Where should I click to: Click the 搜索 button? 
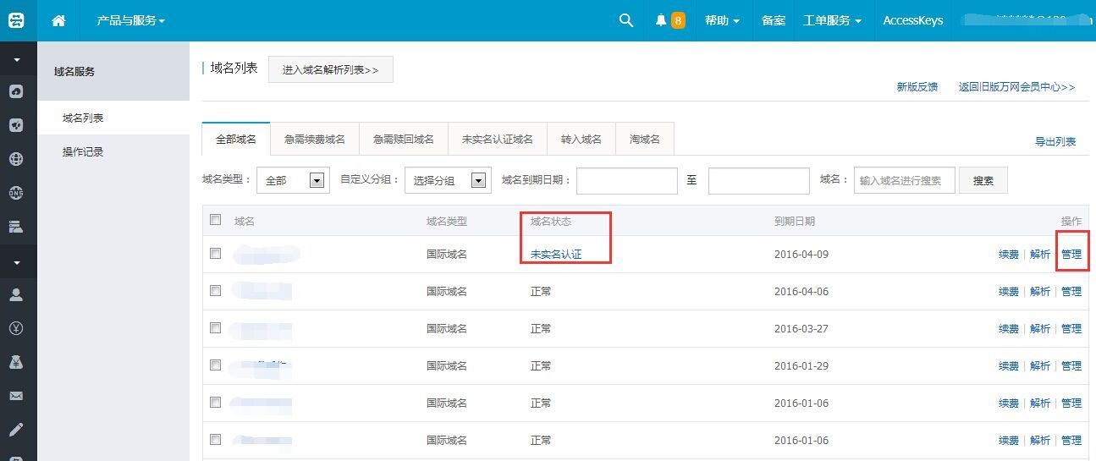tap(983, 180)
